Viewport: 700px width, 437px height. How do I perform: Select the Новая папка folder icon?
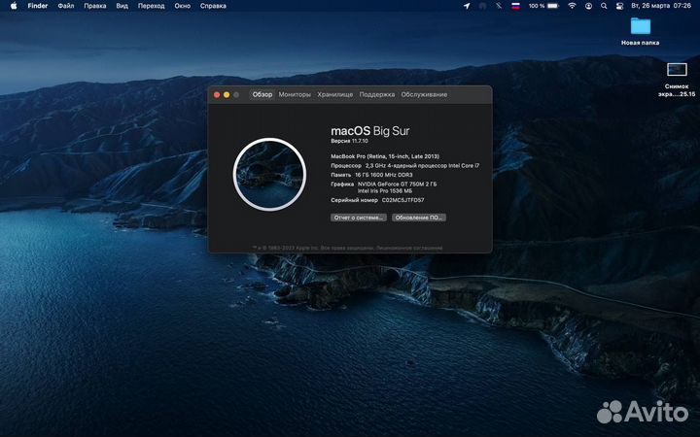640,26
